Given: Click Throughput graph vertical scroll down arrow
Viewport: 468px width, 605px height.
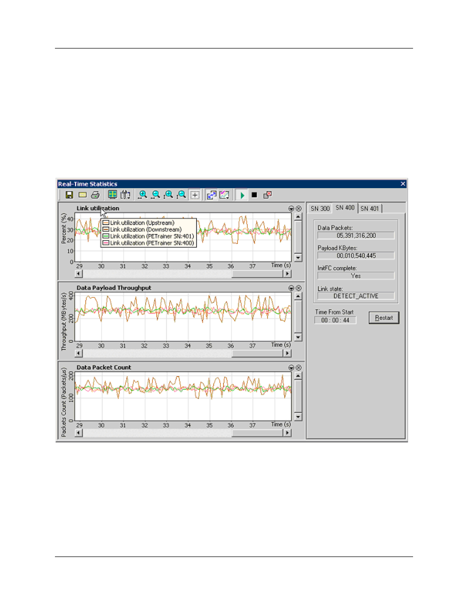Looking at the screenshot, I should tap(298, 338).
